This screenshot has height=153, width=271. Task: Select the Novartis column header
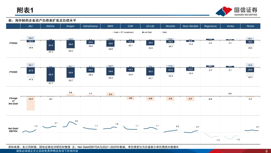(x=170, y=26)
